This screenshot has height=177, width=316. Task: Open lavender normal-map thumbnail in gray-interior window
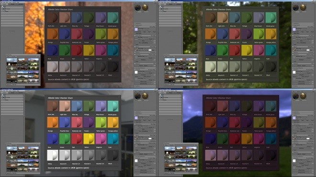coord(136,118)
